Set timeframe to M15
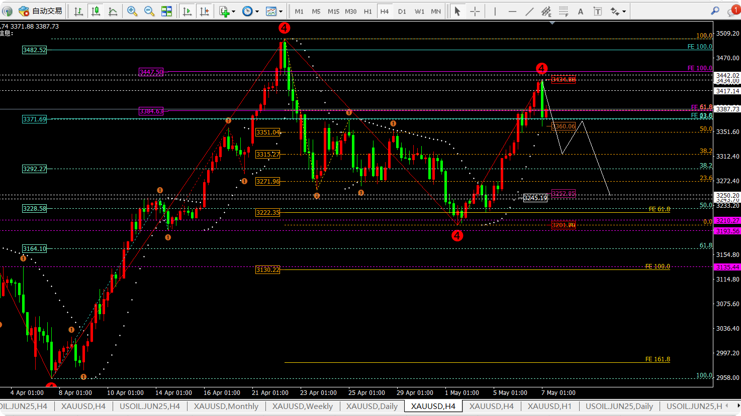 coord(333,11)
